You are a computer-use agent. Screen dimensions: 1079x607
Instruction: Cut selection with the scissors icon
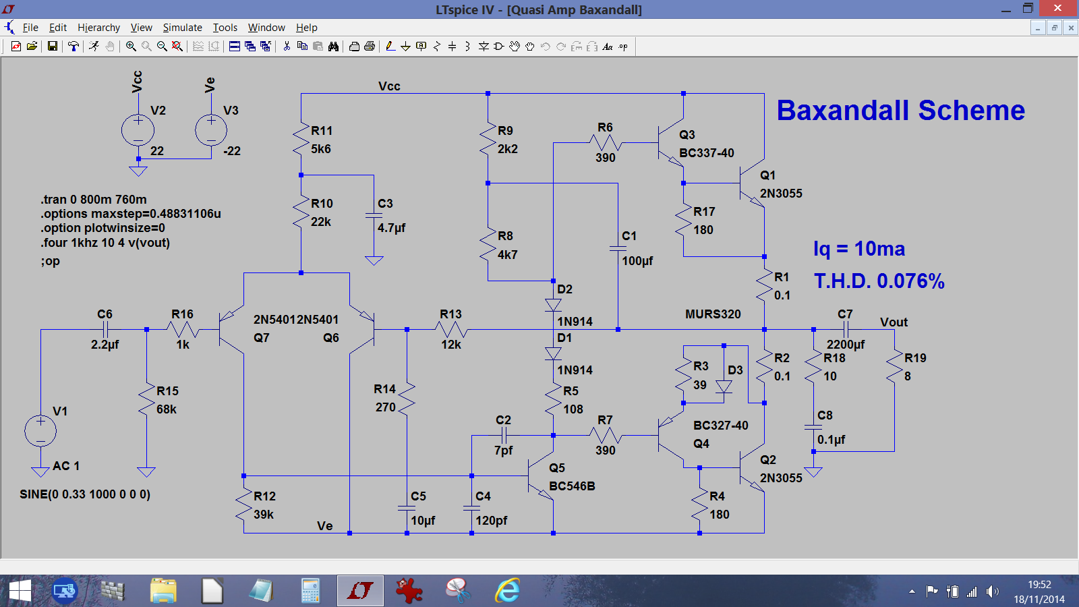pyautogui.click(x=287, y=46)
